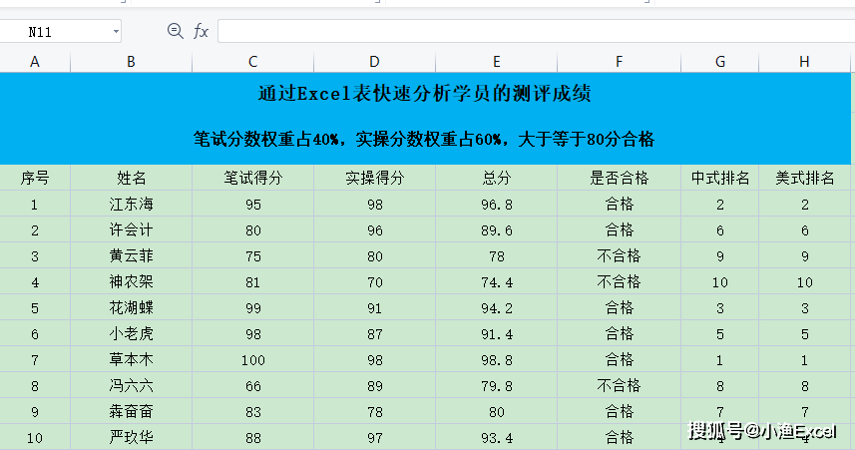Select 神农架's practical score cell 70
This screenshot has height=450, width=855.
coord(374,282)
